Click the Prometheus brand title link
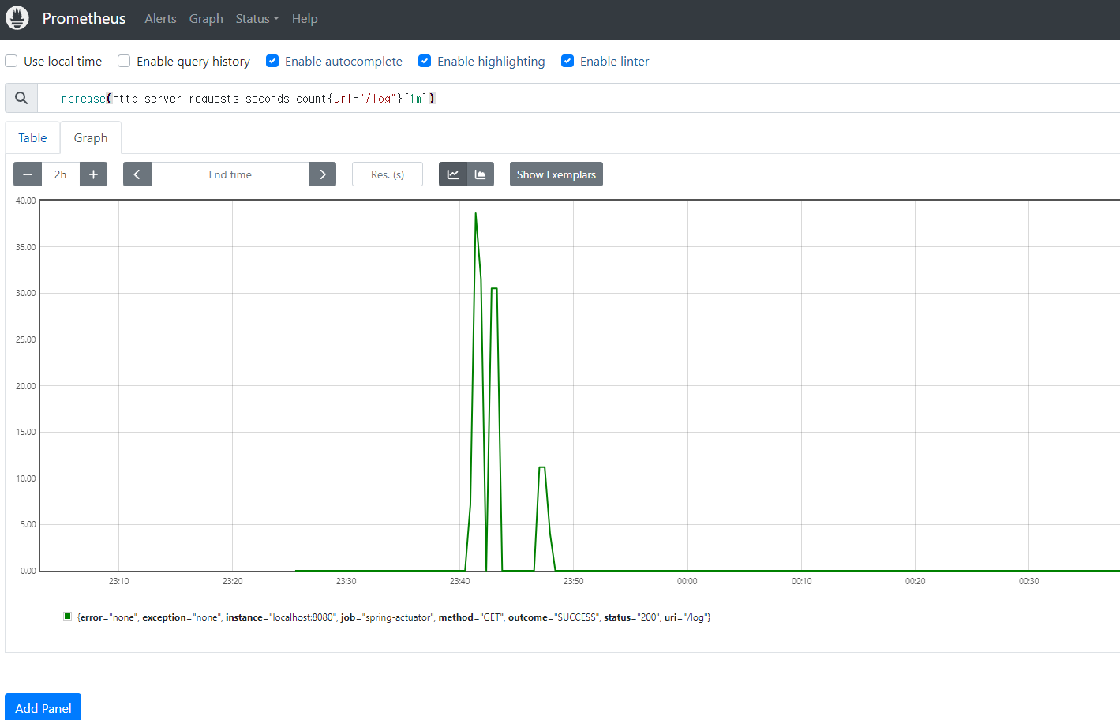Viewport: 1120px width, 720px height. (x=84, y=18)
